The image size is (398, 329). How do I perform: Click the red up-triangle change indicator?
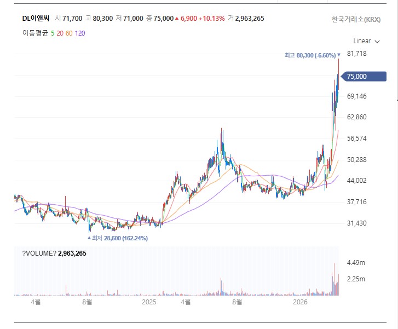coord(177,19)
